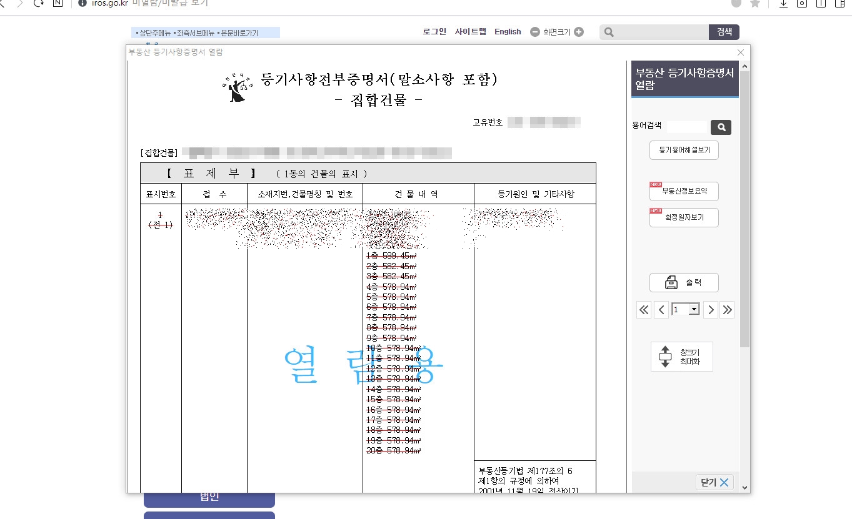Click the 접 수 column header
This screenshot has width=852, height=519.
click(214, 194)
